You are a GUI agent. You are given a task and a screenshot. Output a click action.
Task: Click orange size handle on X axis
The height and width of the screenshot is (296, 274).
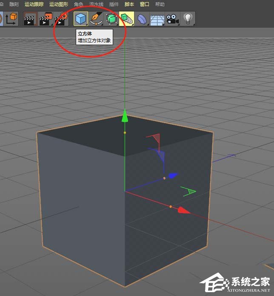pos(171,207)
